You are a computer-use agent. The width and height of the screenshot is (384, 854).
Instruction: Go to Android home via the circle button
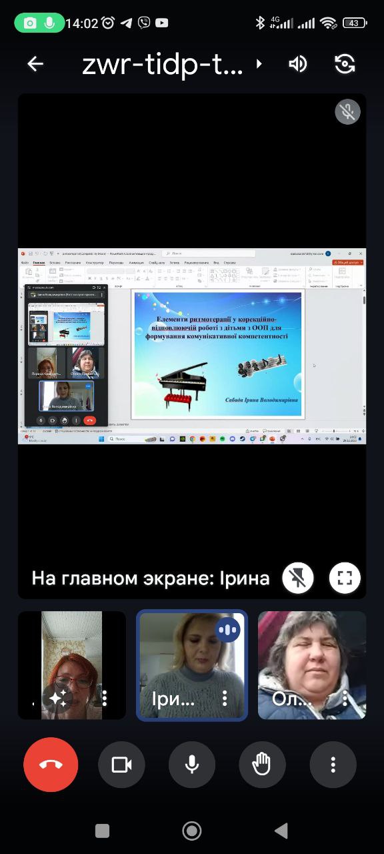point(192,831)
